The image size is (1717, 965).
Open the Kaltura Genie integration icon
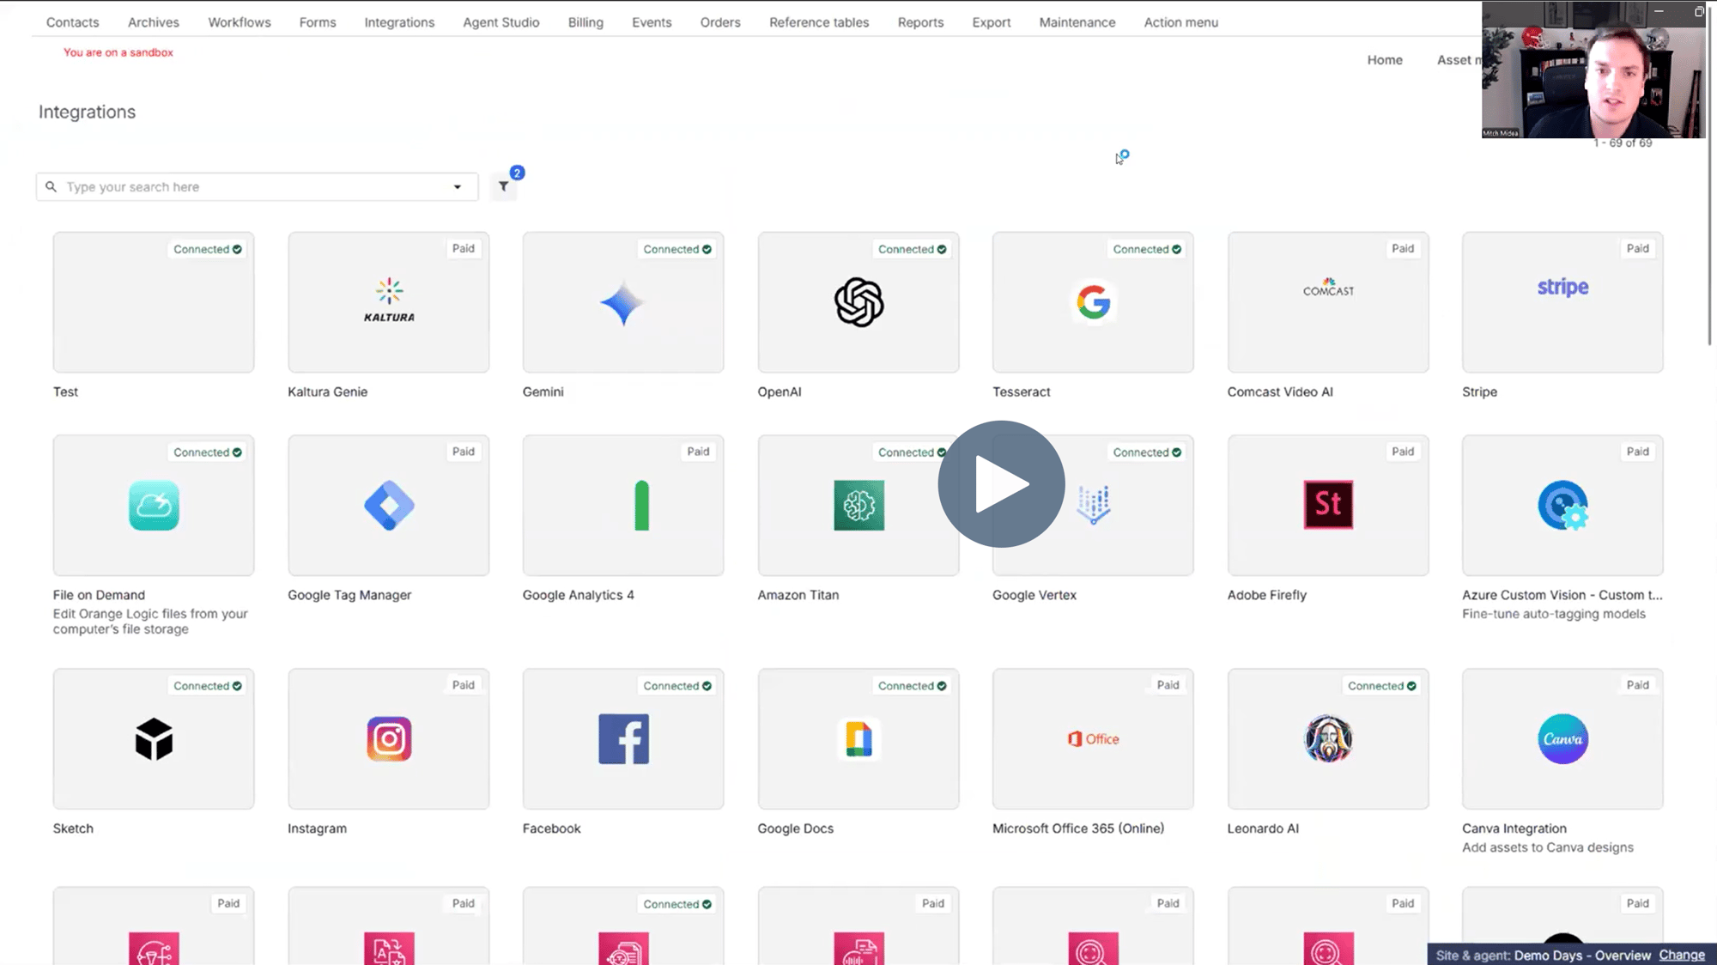tap(389, 301)
